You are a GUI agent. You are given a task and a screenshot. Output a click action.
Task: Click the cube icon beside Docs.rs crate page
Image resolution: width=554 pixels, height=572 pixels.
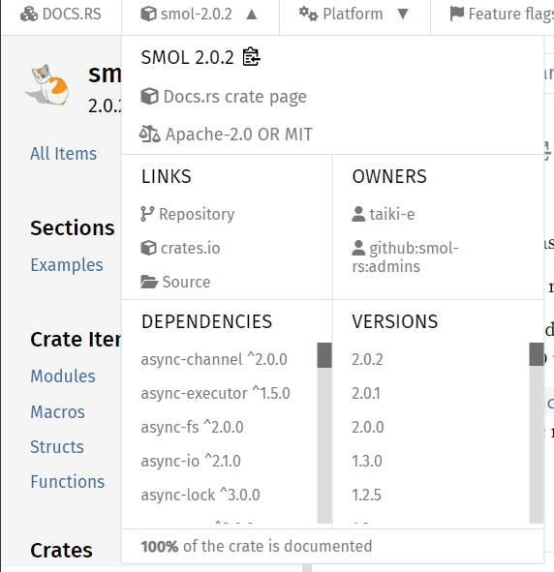[x=149, y=97]
